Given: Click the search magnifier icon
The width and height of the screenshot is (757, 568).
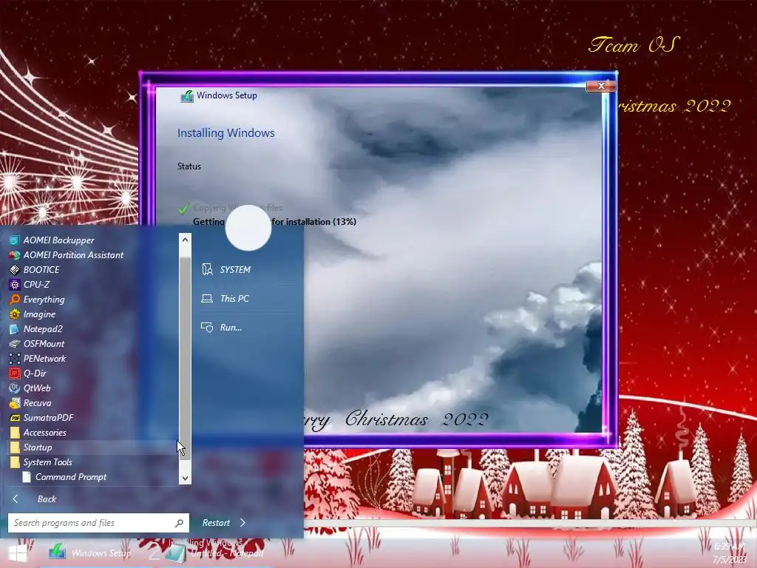Looking at the screenshot, I should coord(179,523).
